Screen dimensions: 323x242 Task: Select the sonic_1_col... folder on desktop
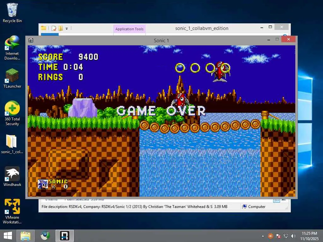[x=12, y=144]
